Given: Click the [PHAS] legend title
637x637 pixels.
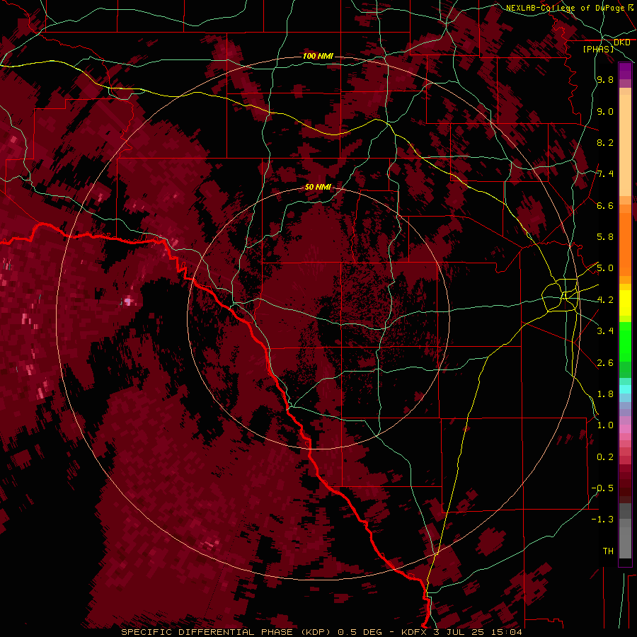Looking at the screenshot, I should point(598,49).
